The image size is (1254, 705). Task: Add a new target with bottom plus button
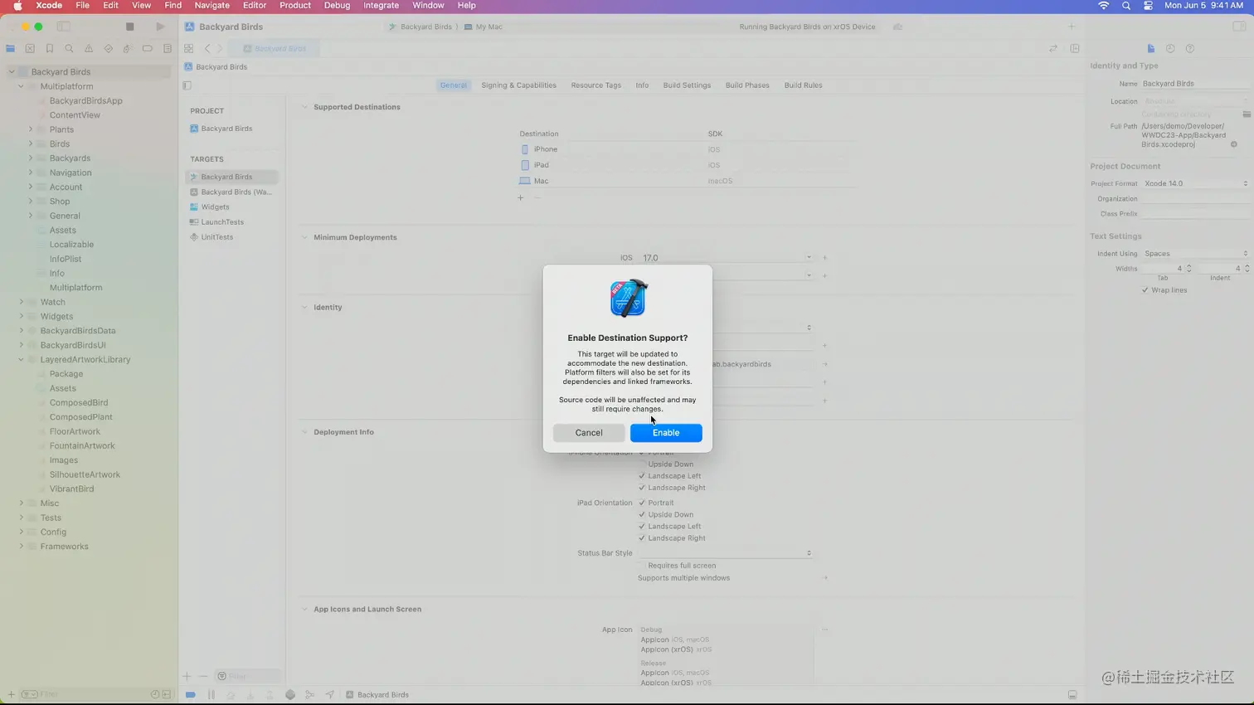tap(187, 677)
